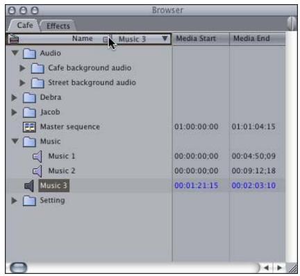Viewport: 300px width, 276px height.
Task: Click the Music 1 speaker icon
Action: pyautogui.click(x=37, y=157)
